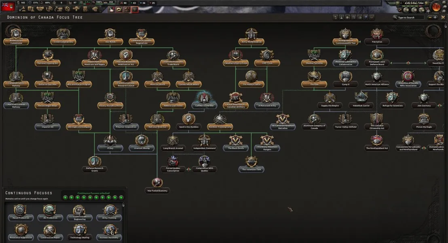Click the Victory Aircraft Limited focus icon
448x243 pixels.
(x=110, y=97)
